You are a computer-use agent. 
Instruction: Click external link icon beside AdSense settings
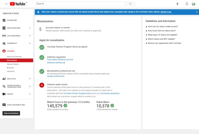[x=64, y=63]
